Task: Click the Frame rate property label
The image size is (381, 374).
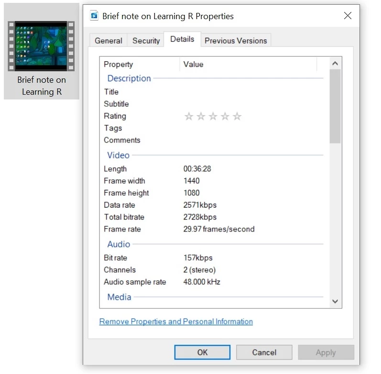Action: click(122, 229)
